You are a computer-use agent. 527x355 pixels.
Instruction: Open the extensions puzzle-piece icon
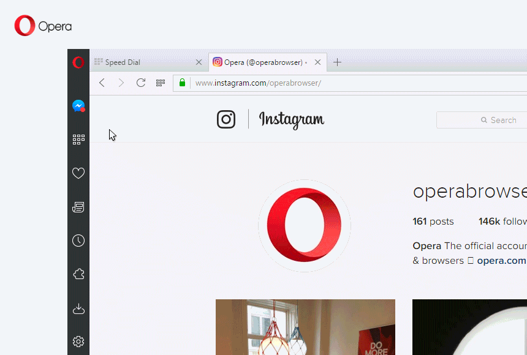(x=78, y=274)
